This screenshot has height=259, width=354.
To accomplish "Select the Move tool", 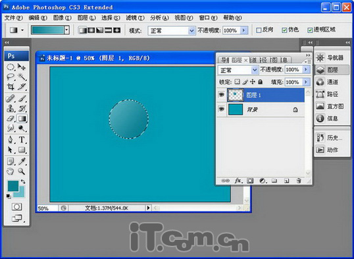I will [22, 67].
